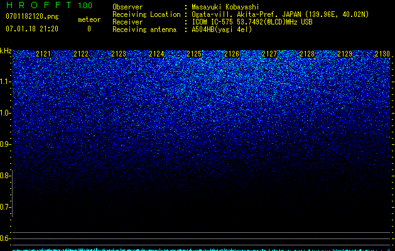This screenshot has height=251, width=395.
Task: Select antenna text A504HB(yagi 4el)
Action: pyautogui.click(x=222, y=29)
